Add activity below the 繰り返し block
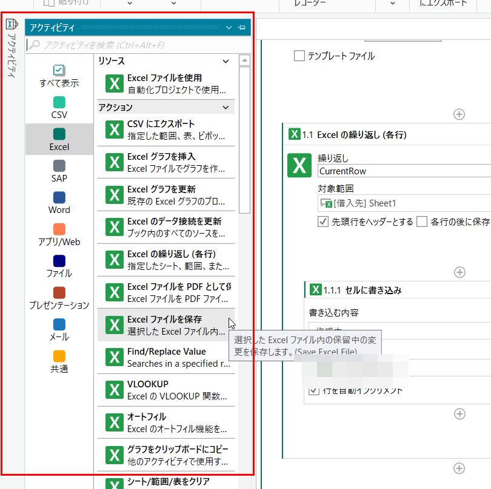 point(459,468)
